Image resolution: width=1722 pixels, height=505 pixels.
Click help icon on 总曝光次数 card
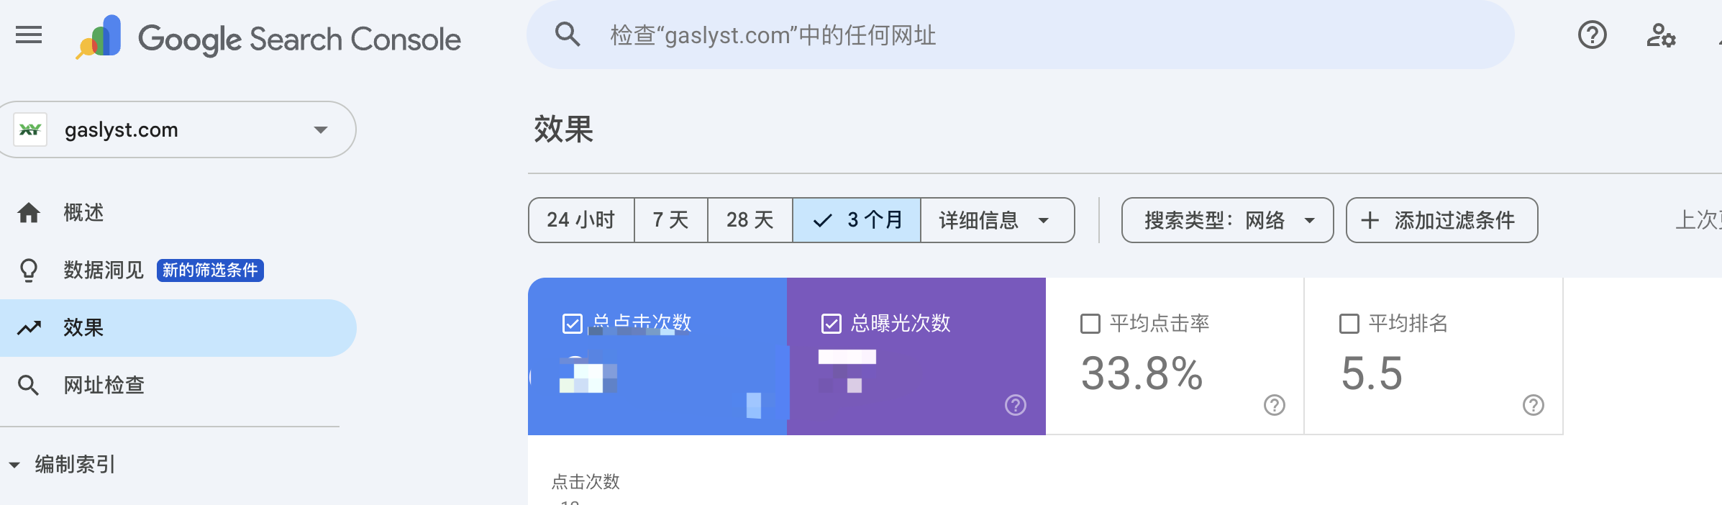point(1015,405)
